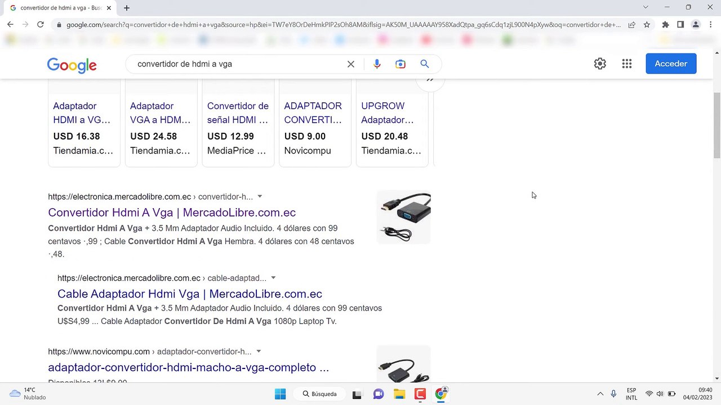Toggle the Chrome side panel icon
This screenshot has width=721, height=405.
pyautogui.click(x=680, y=25)
